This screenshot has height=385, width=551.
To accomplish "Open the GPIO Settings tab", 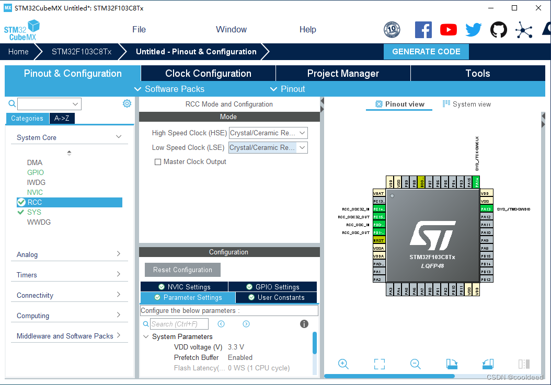I will (x=273, y=287).
